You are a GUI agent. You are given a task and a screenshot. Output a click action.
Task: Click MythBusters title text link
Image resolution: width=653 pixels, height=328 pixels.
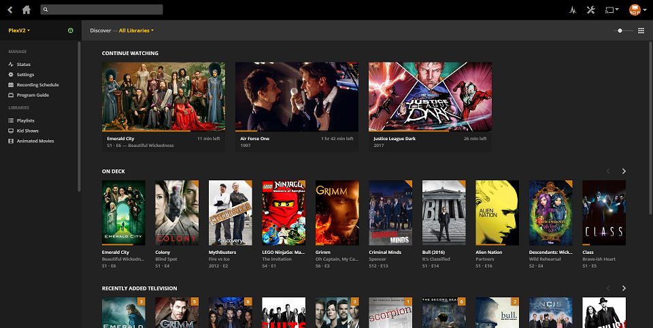(x=222, y=252)
